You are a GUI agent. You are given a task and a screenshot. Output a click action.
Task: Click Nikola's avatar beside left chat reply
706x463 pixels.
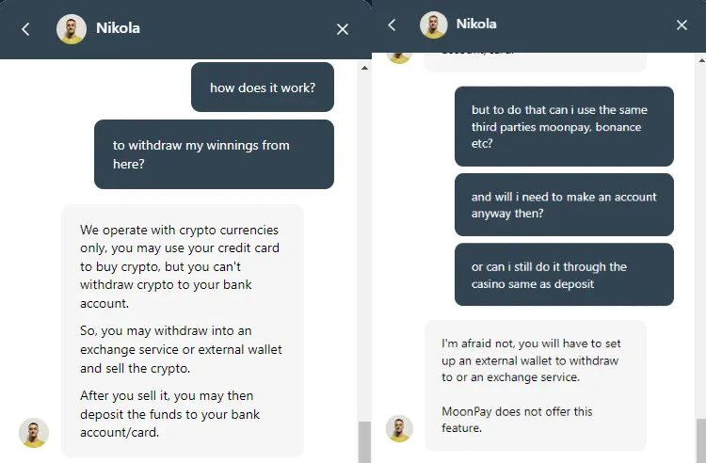(x=34, y=432)
